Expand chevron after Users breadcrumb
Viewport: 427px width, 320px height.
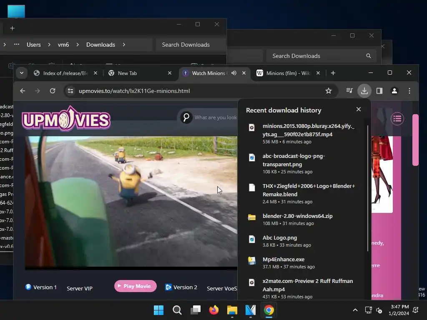coord(49,45)
